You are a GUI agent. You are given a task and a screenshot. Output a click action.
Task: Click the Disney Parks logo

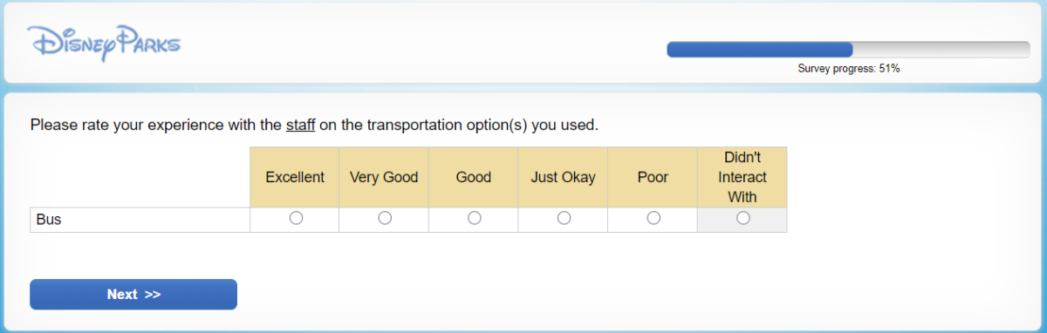104,43
